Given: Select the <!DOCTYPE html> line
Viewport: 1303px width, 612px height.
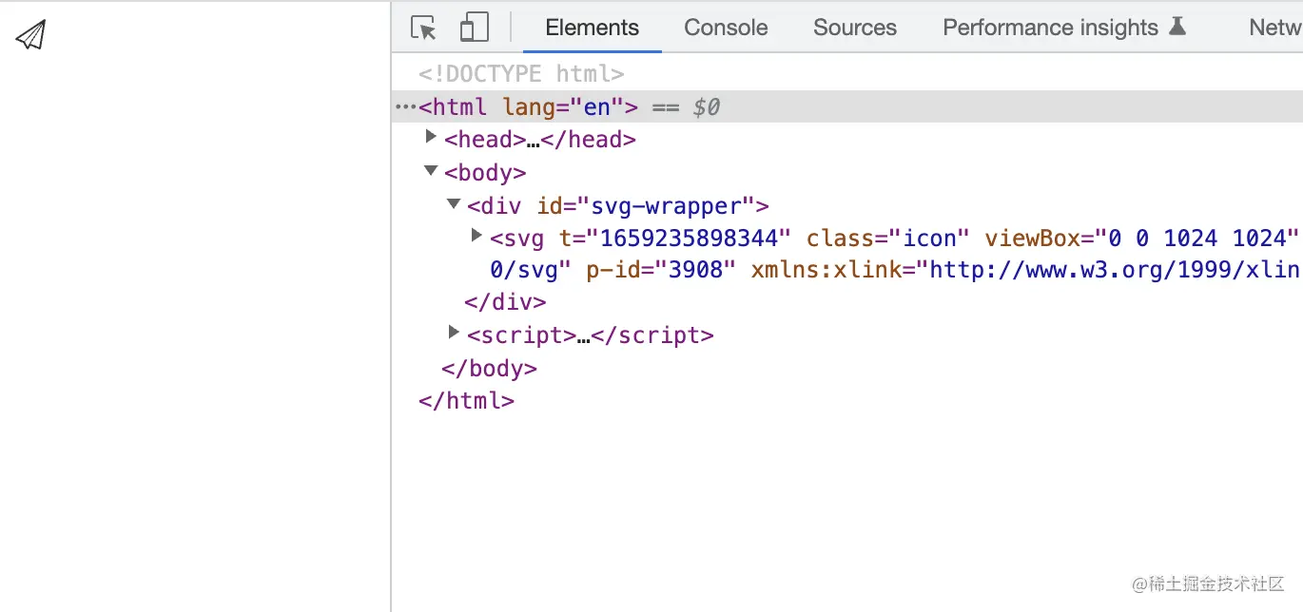Looking at the screenshot, I should (521, 74).
